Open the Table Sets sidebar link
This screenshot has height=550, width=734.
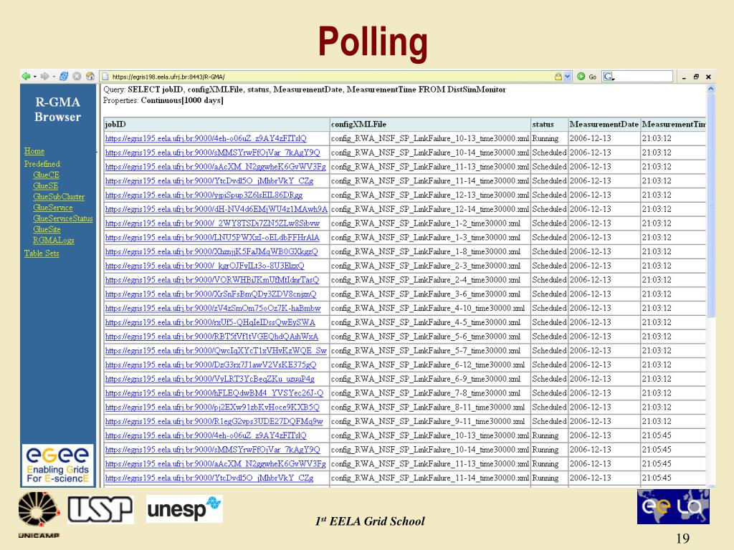click(42, 254)
